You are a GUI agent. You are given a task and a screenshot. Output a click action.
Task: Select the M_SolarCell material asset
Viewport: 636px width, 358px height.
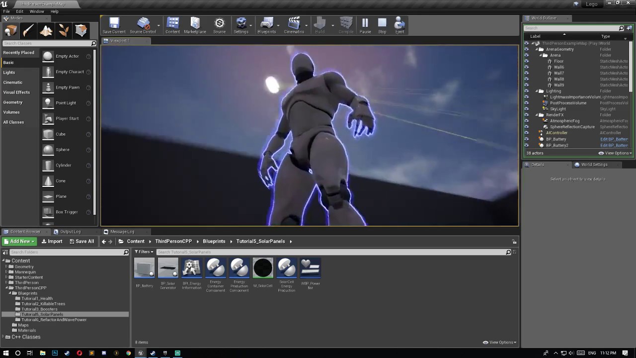(x=263, y=272)
